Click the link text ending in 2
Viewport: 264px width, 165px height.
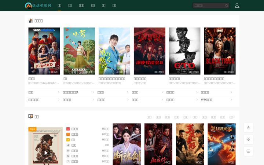70,92
